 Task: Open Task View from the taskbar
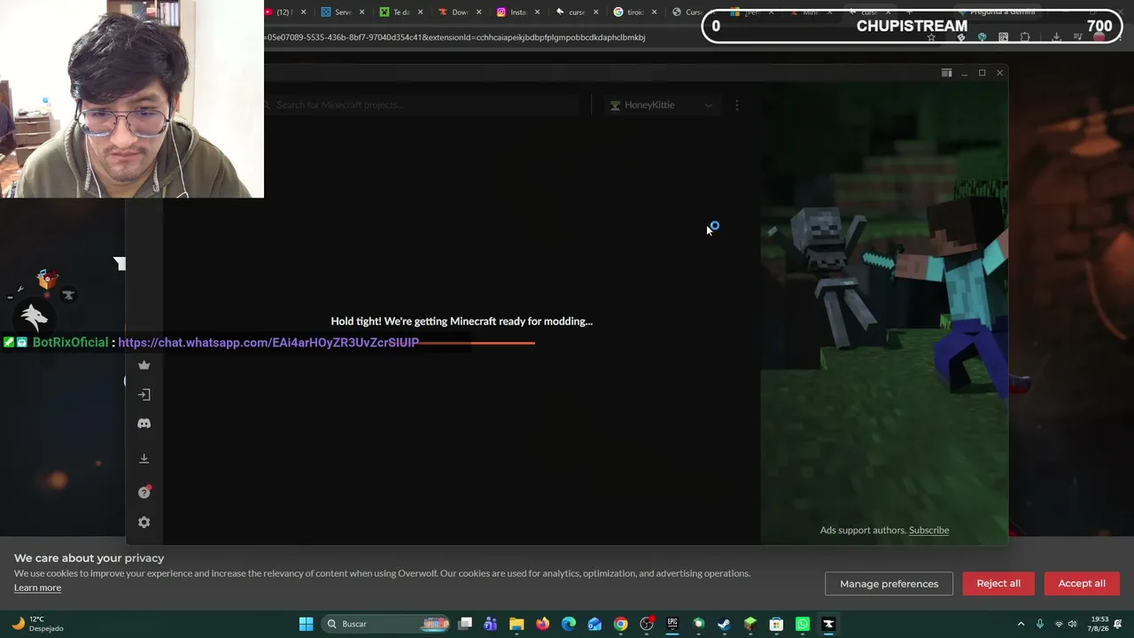pyautogui.click(x=465, y=624)
